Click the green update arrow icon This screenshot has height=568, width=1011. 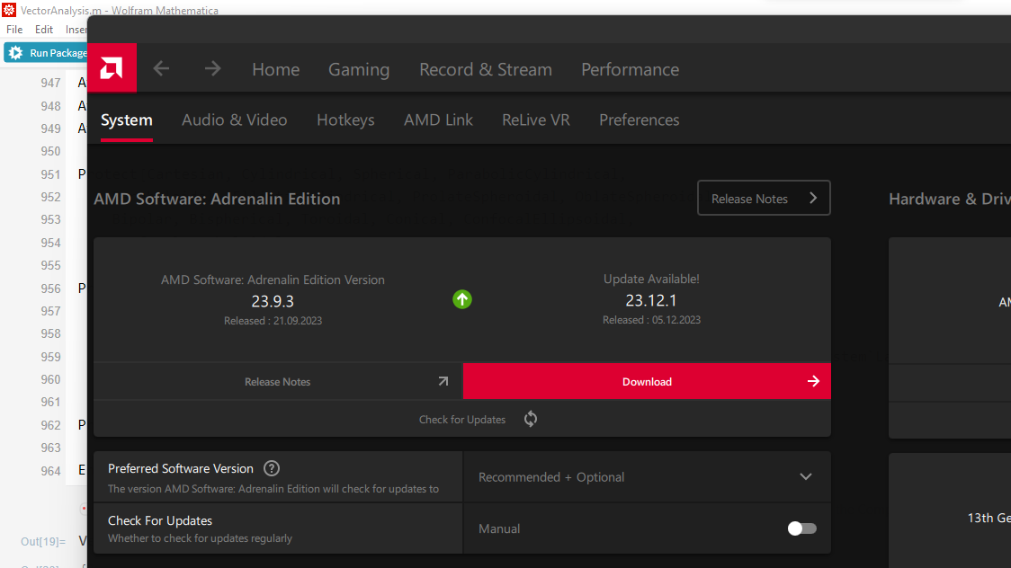461,299
